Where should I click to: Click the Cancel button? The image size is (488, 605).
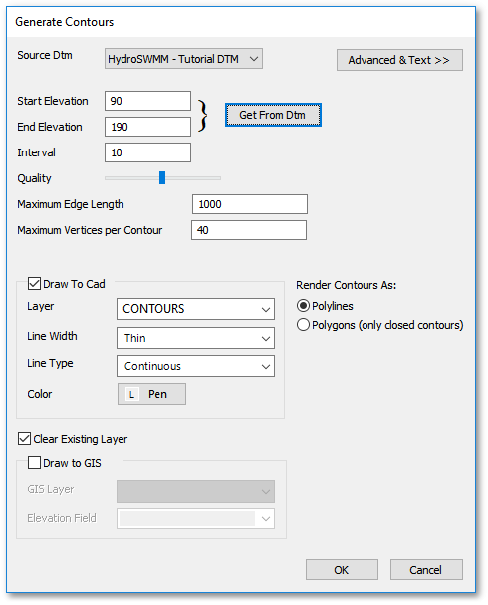pyautogui.click(x=426, y=569)
